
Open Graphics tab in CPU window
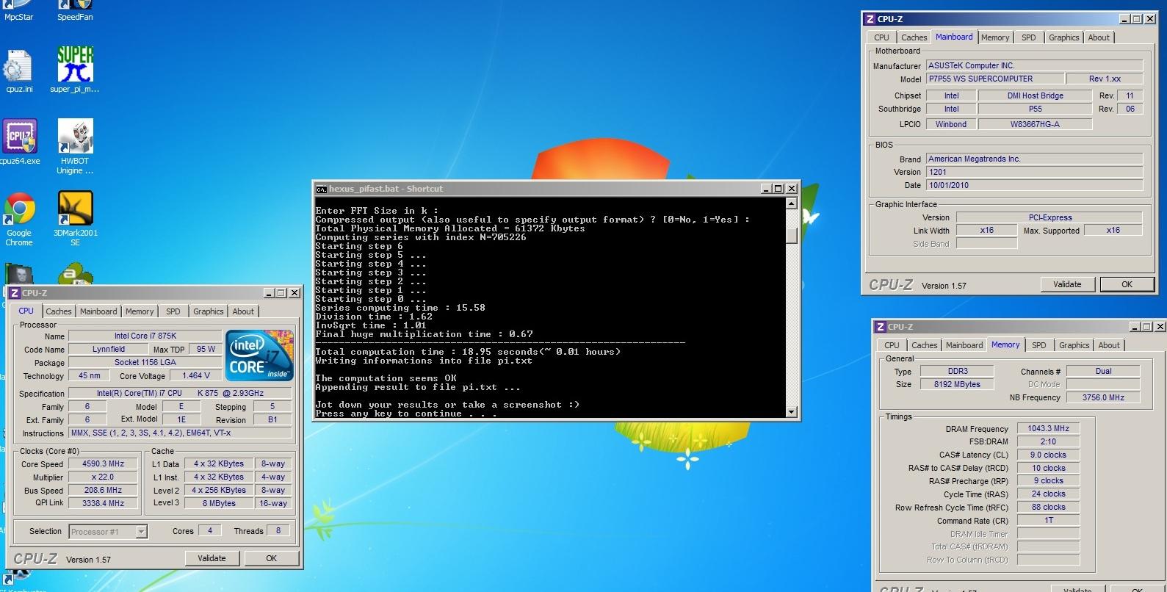click(x=209, y=311)
